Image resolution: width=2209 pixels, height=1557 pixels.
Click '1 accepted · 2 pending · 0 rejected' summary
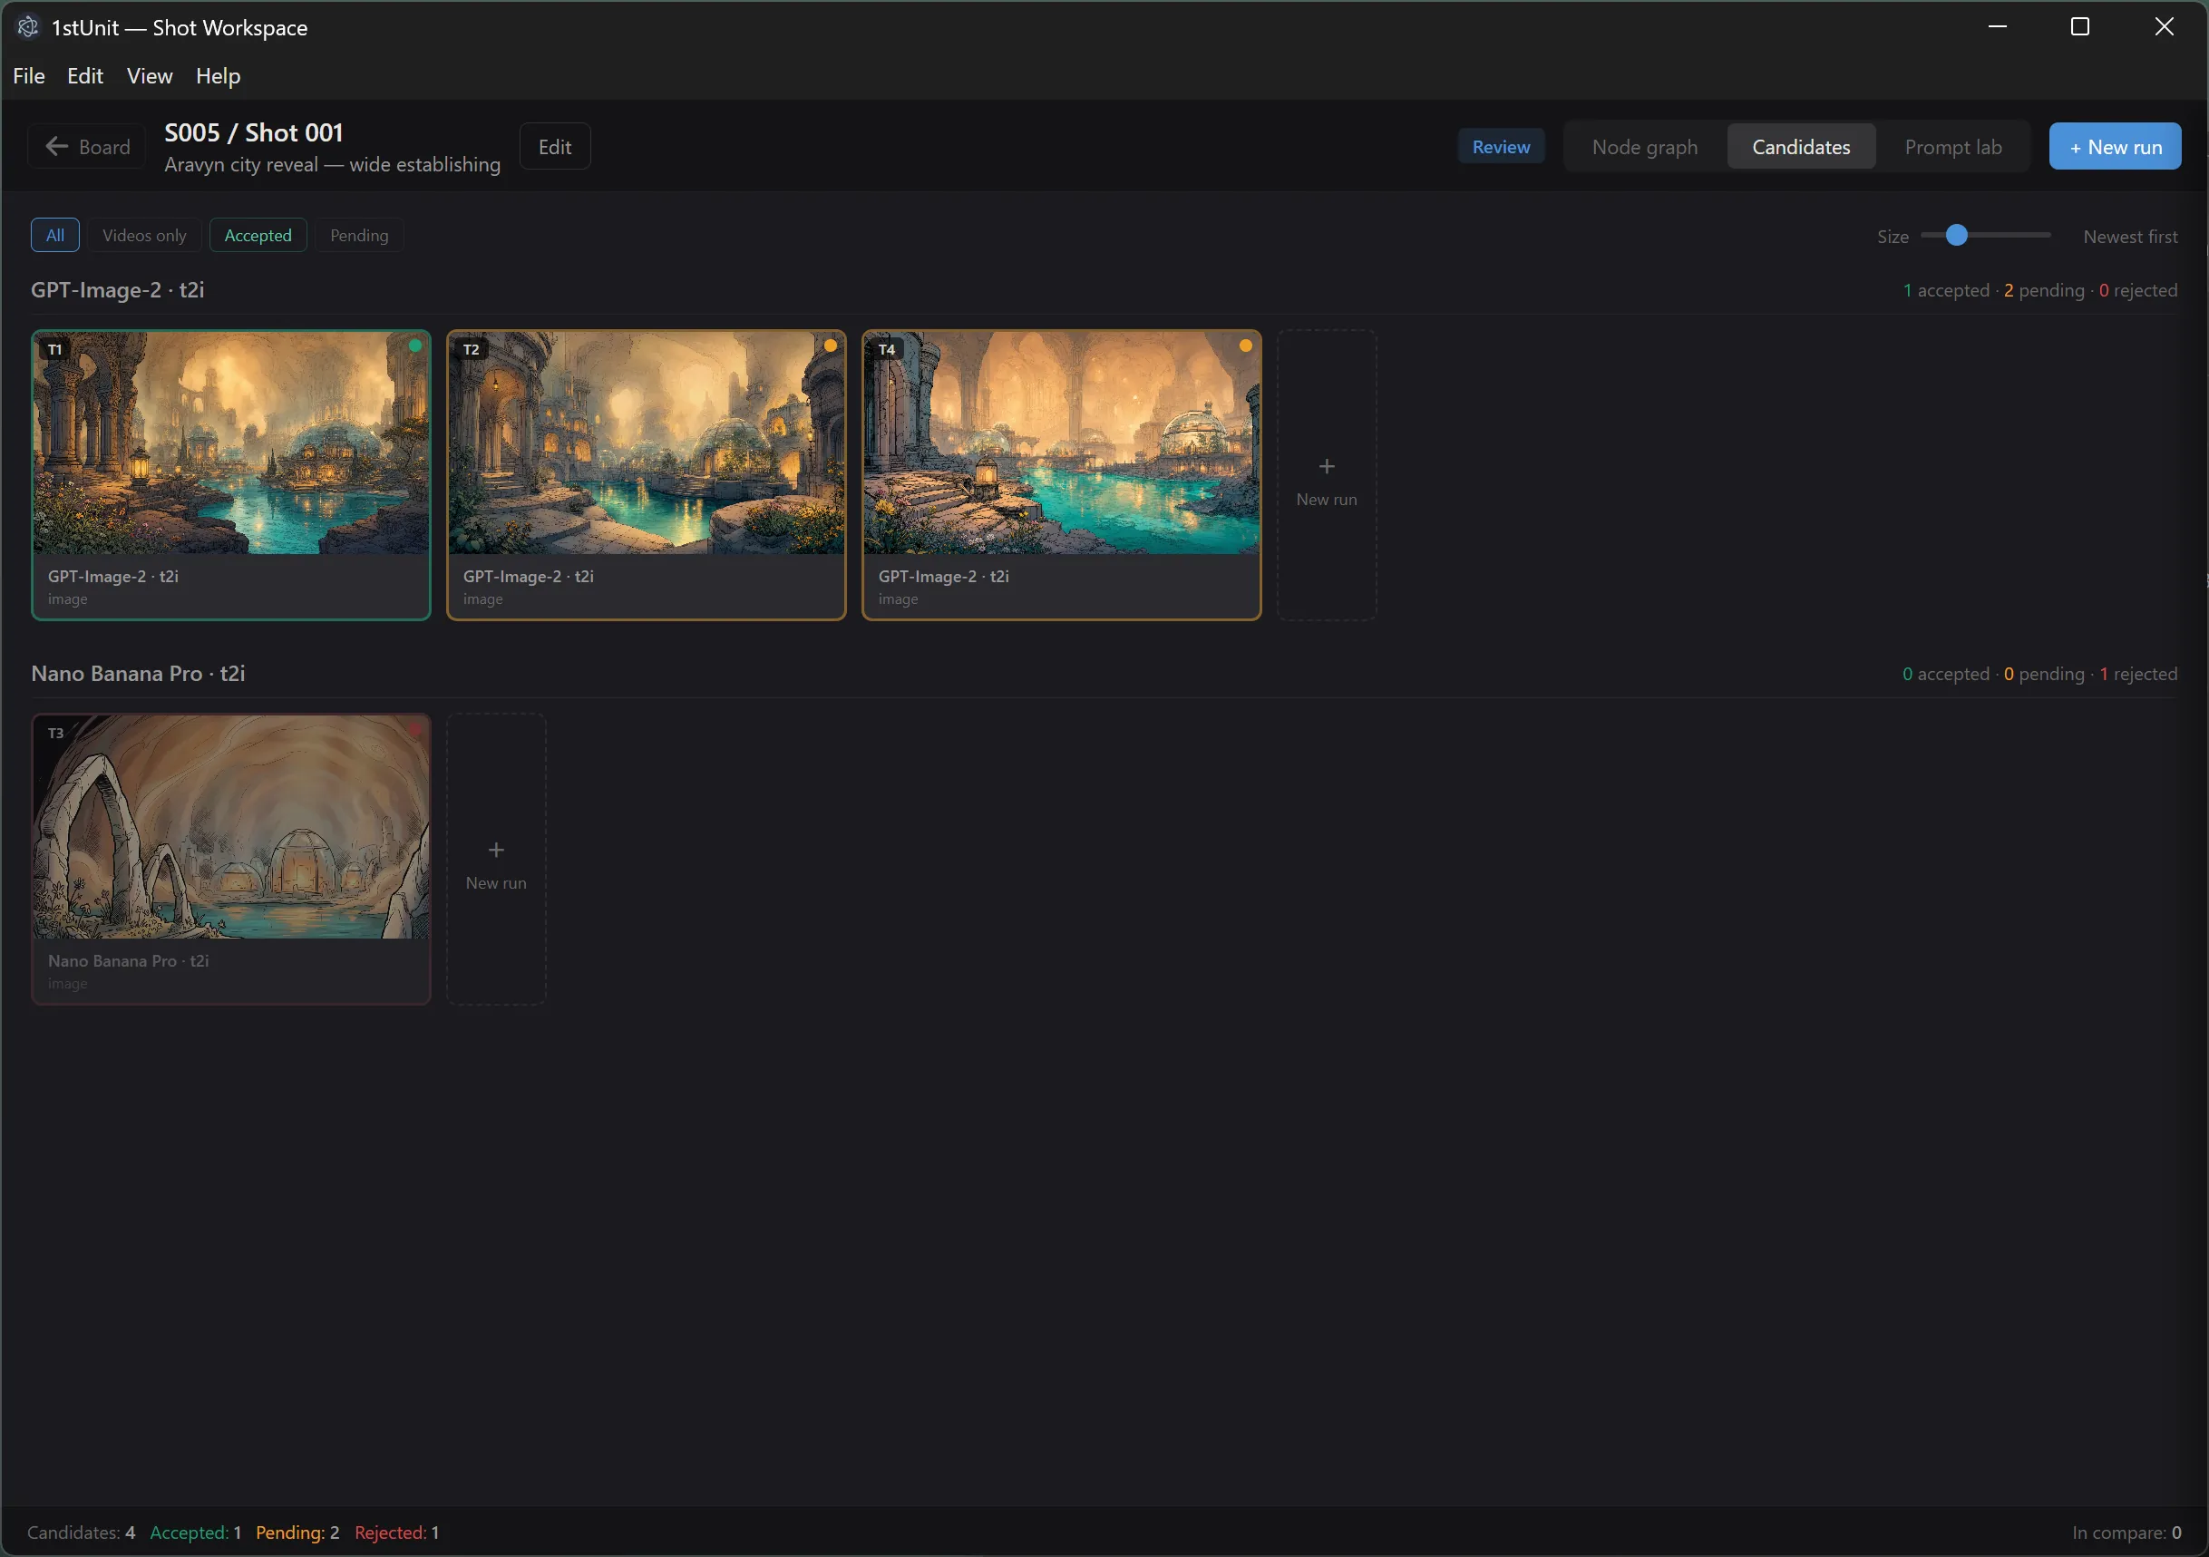click(x=2039, y=289)
